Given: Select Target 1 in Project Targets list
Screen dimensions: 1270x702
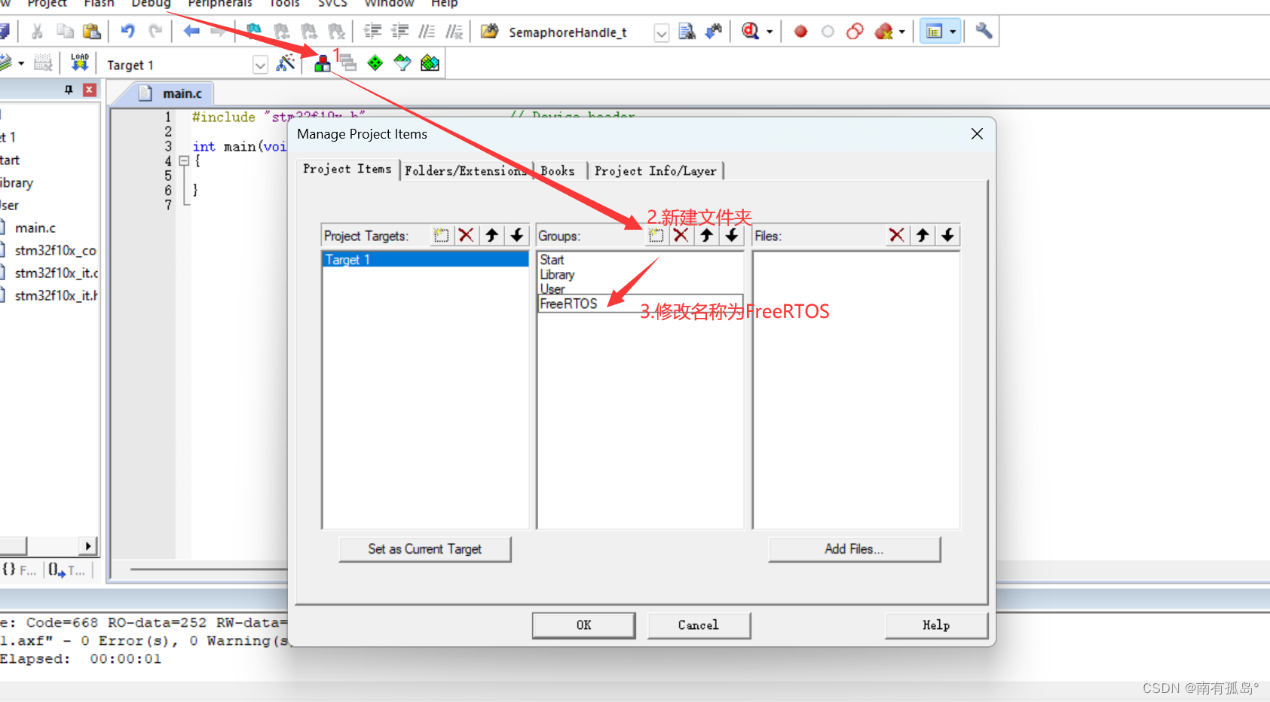Looking at the screenshot, I should tap(426, 259).
